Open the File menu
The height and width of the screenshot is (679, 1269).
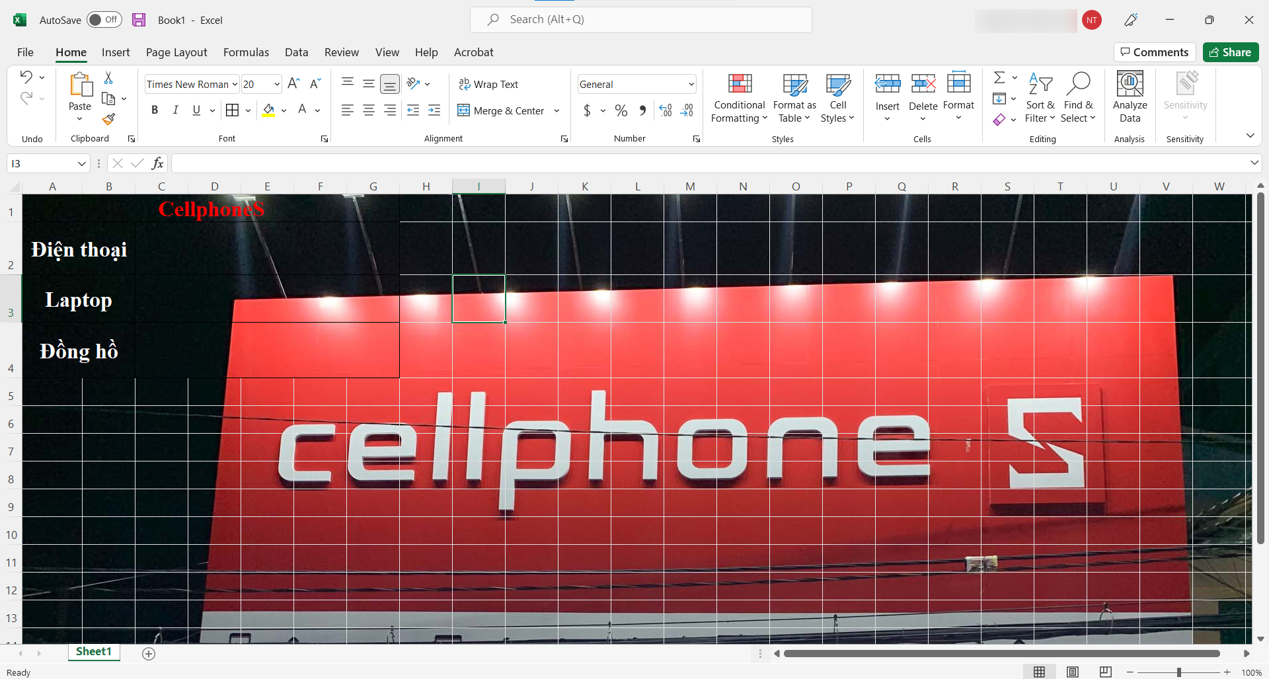click(x=25, y=52)
